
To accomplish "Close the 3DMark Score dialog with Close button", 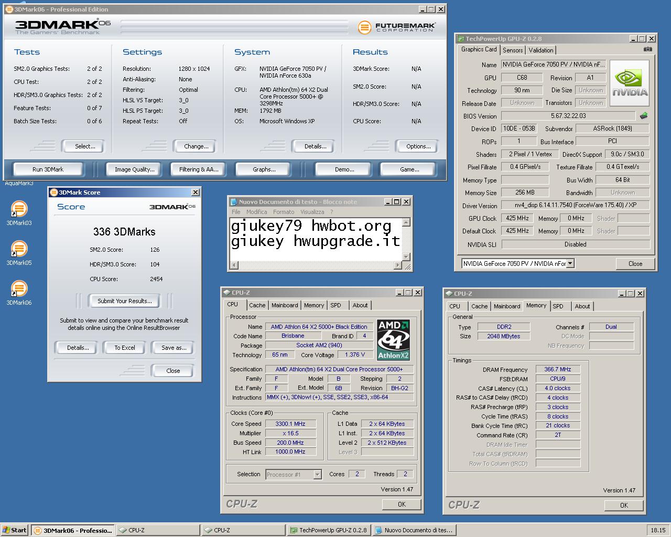I will pos(173,371).
